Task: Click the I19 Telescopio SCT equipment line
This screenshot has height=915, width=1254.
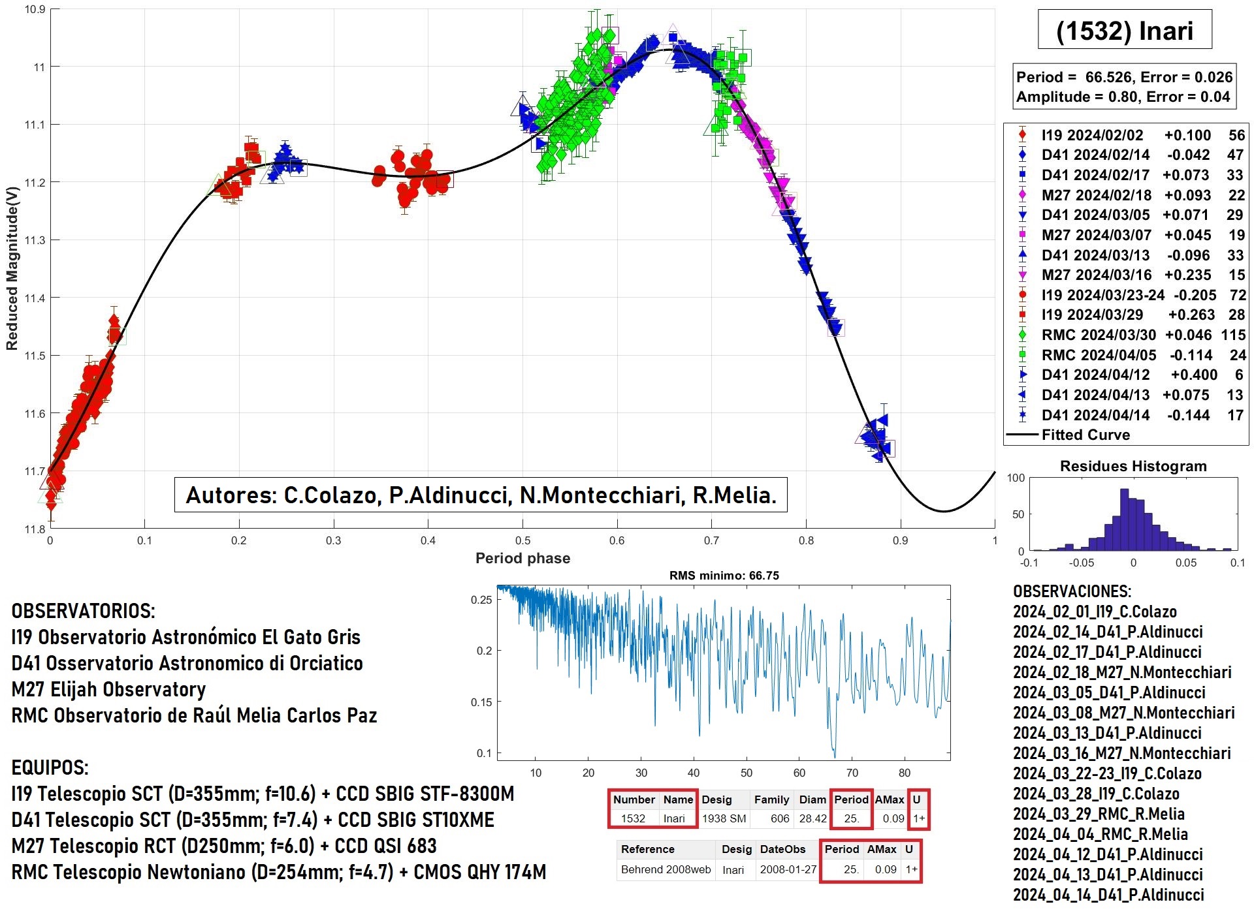Action: [x=263, y=794]
